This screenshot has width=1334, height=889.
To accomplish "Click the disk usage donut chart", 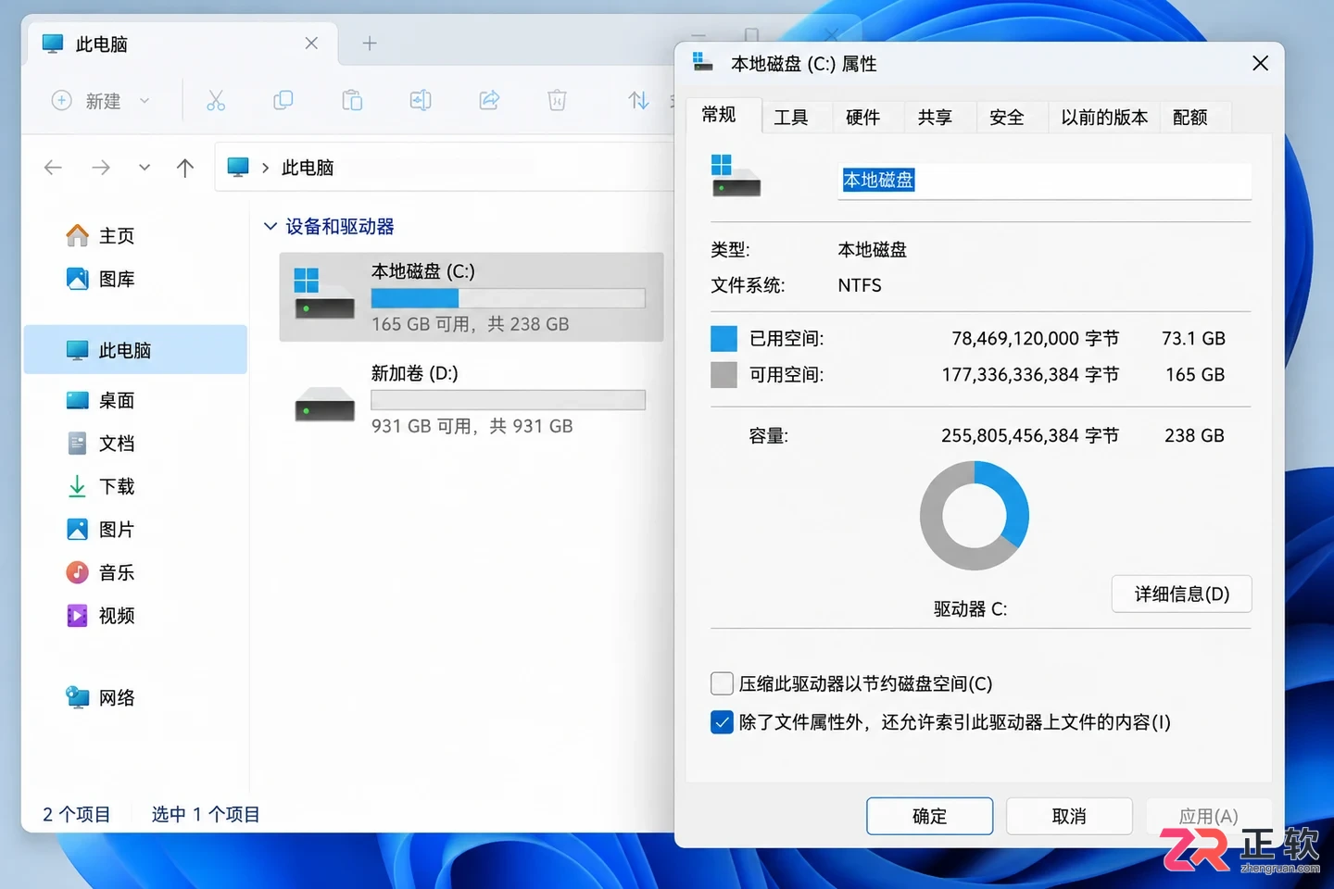I will pos(975,516).
